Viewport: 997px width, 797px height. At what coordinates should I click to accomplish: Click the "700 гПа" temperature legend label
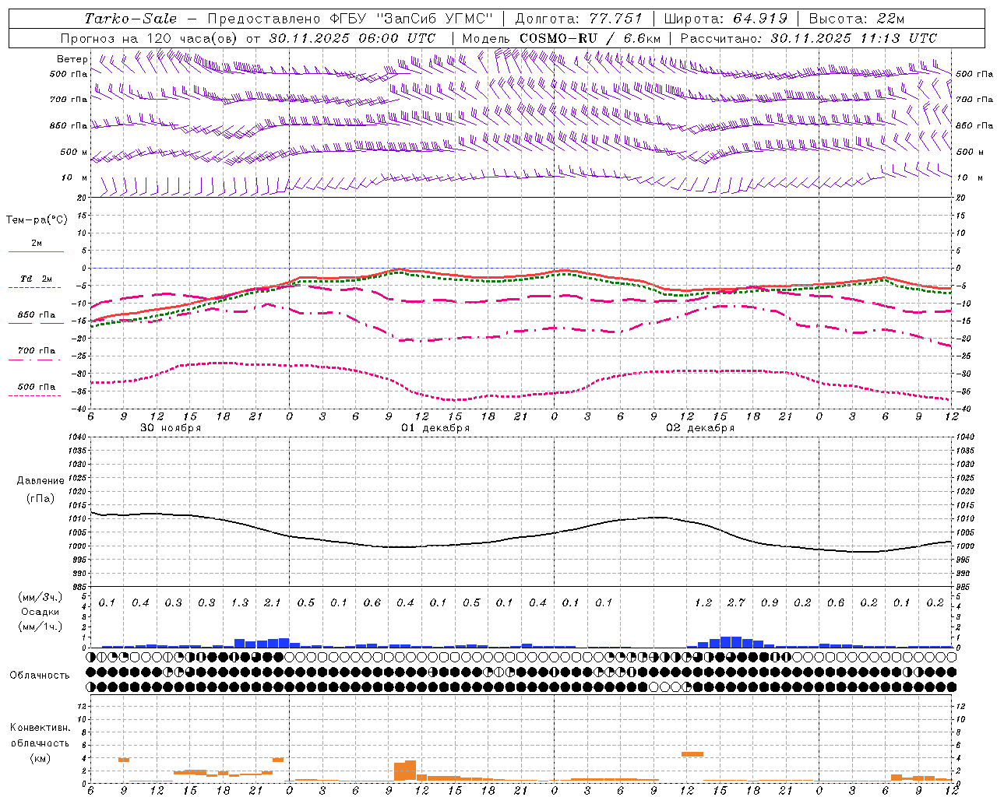tap(37, 350)
